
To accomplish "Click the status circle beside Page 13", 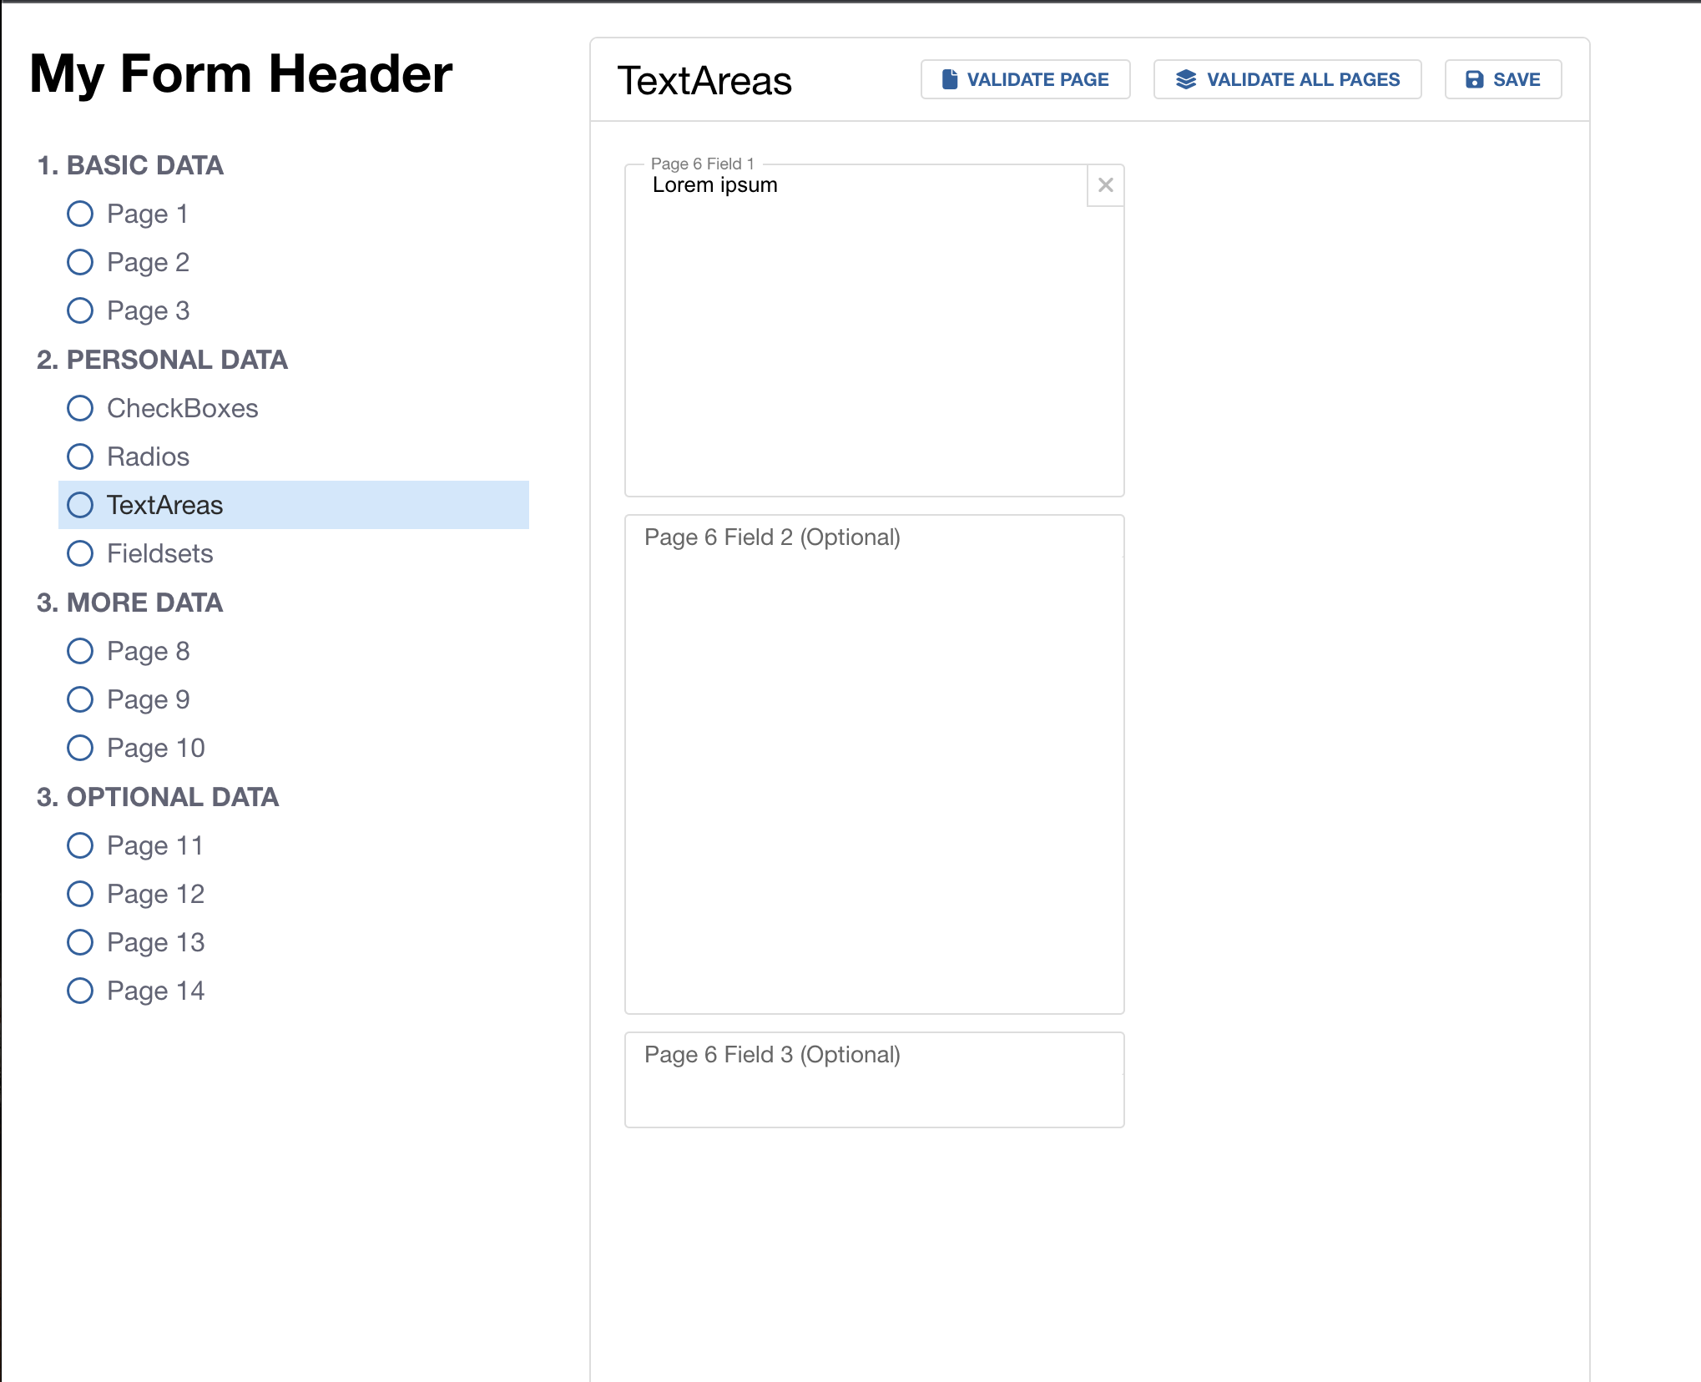I will coord(80,942).
